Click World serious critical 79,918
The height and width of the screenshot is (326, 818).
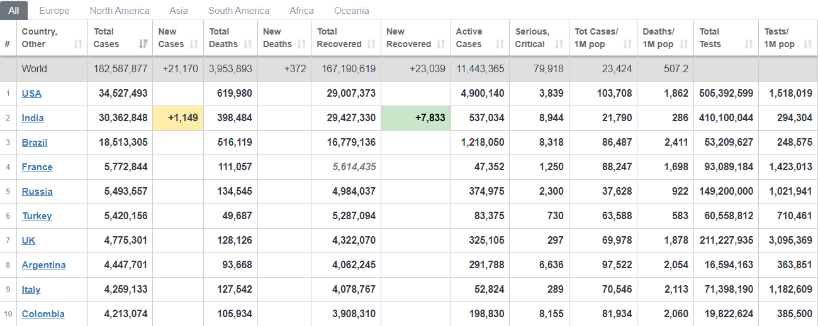tap(548, 69)
